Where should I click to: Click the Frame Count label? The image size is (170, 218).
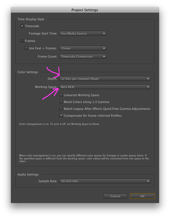(48, 56)
